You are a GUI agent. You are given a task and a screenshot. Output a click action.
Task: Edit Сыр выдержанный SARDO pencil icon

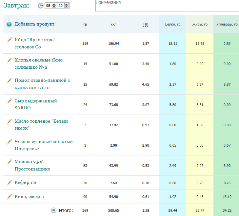9,101
